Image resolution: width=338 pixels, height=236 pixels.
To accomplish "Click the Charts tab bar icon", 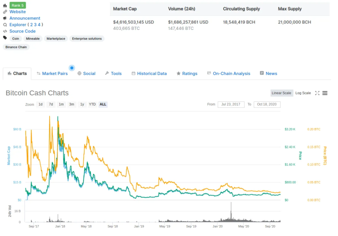I will pos(9,73).
